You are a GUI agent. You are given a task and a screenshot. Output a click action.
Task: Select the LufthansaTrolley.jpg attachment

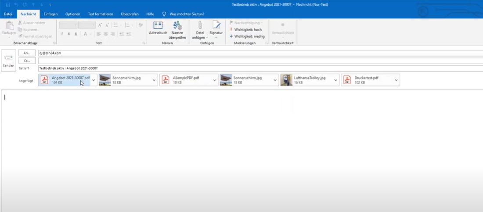(306, 80)
